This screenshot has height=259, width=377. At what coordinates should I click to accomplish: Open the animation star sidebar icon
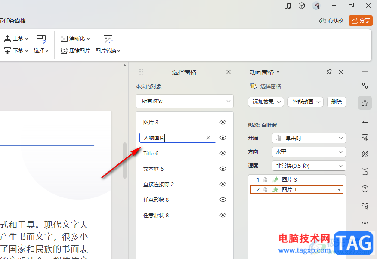pos(365,103)
